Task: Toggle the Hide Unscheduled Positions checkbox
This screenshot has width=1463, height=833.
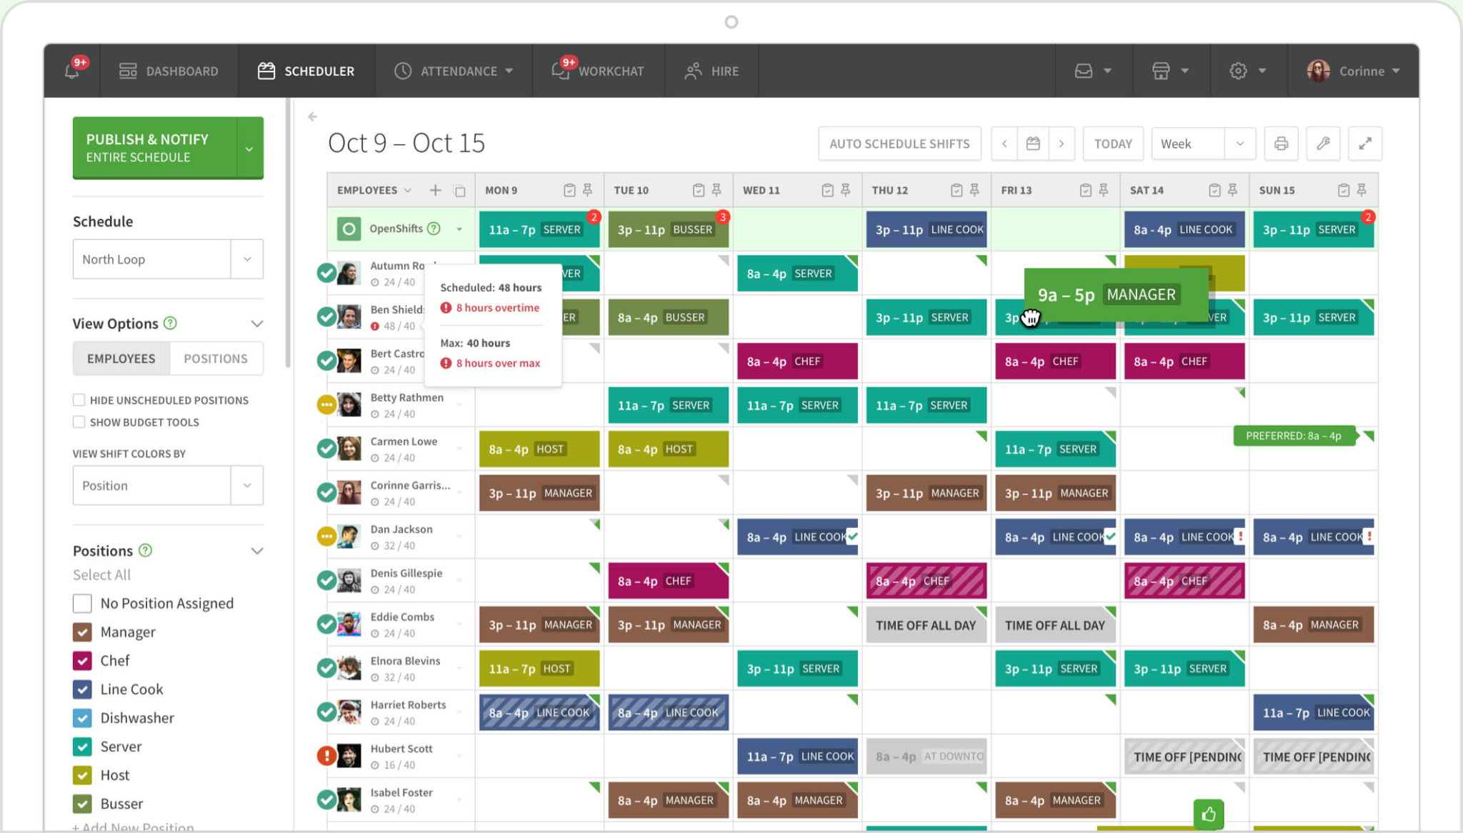Action: click(x=77, y=399)
